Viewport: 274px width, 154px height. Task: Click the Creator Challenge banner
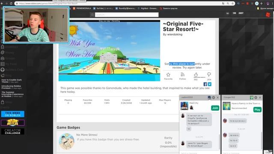pos(12,131)
